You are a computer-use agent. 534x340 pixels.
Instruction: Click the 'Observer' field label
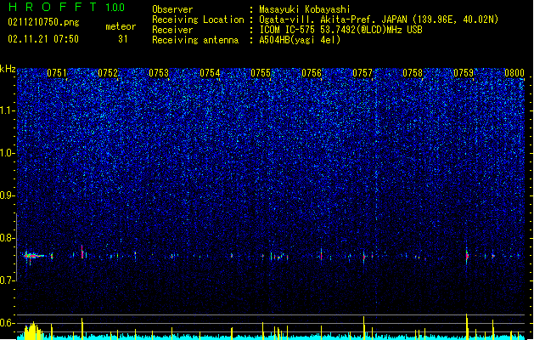172,9
